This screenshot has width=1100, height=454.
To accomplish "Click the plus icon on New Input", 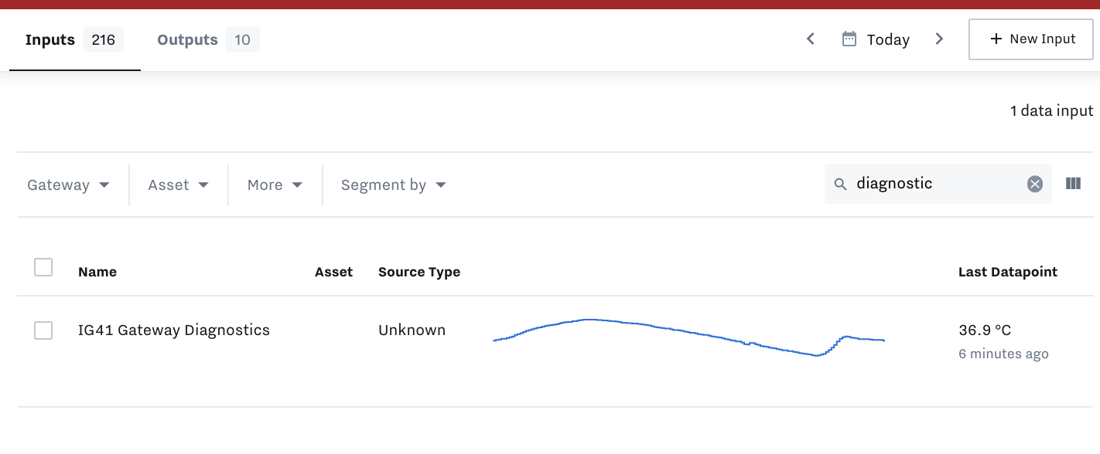I will 996,39.
